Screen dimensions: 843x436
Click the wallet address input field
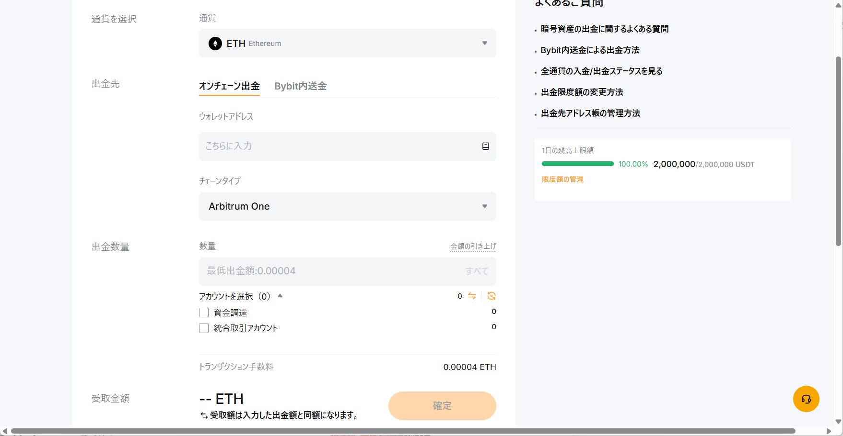pos(336,146)
